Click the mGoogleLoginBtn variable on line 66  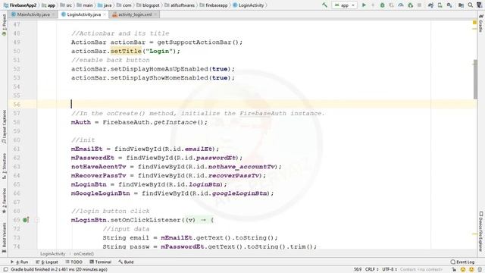click(x=101, y=193)
